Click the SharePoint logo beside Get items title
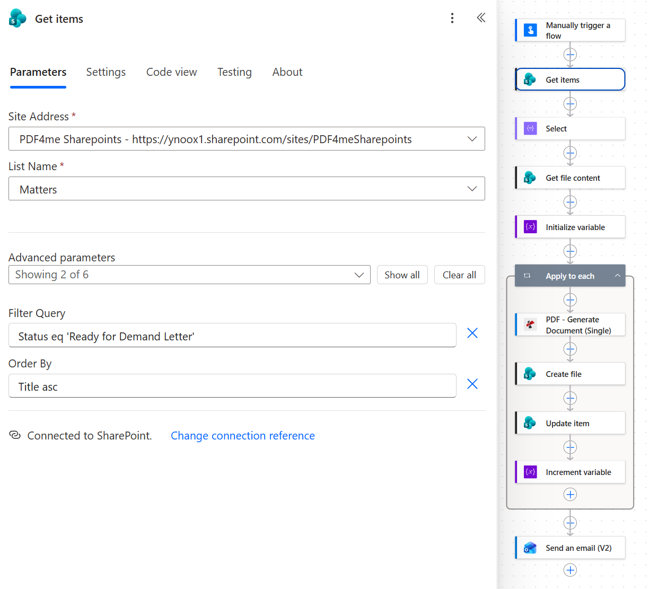649x589 pixels. coord(17,19)
